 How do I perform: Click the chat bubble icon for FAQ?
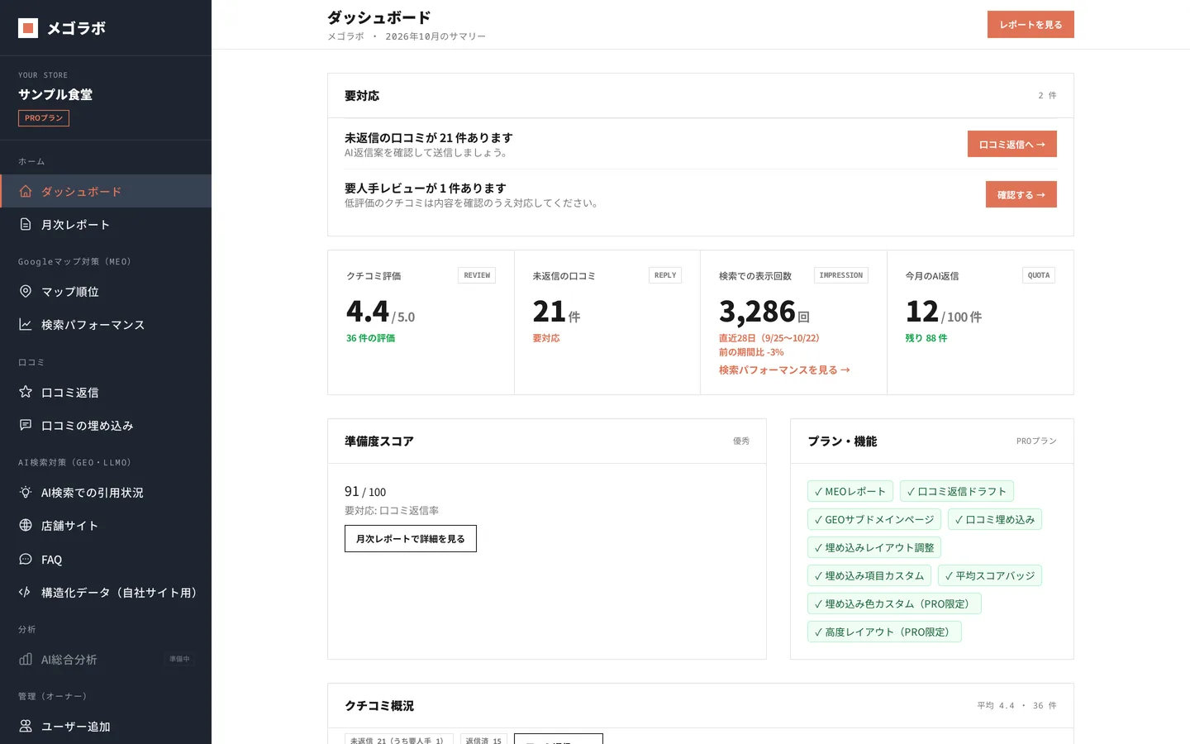coord(26,559)
